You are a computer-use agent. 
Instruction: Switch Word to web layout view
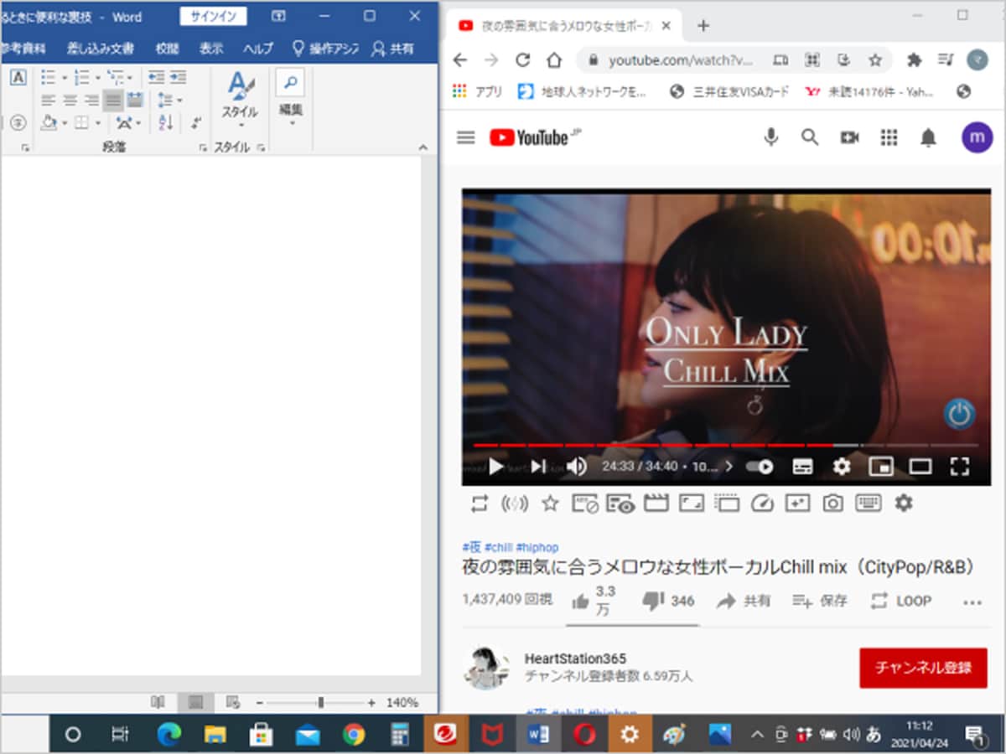[234, 702]
